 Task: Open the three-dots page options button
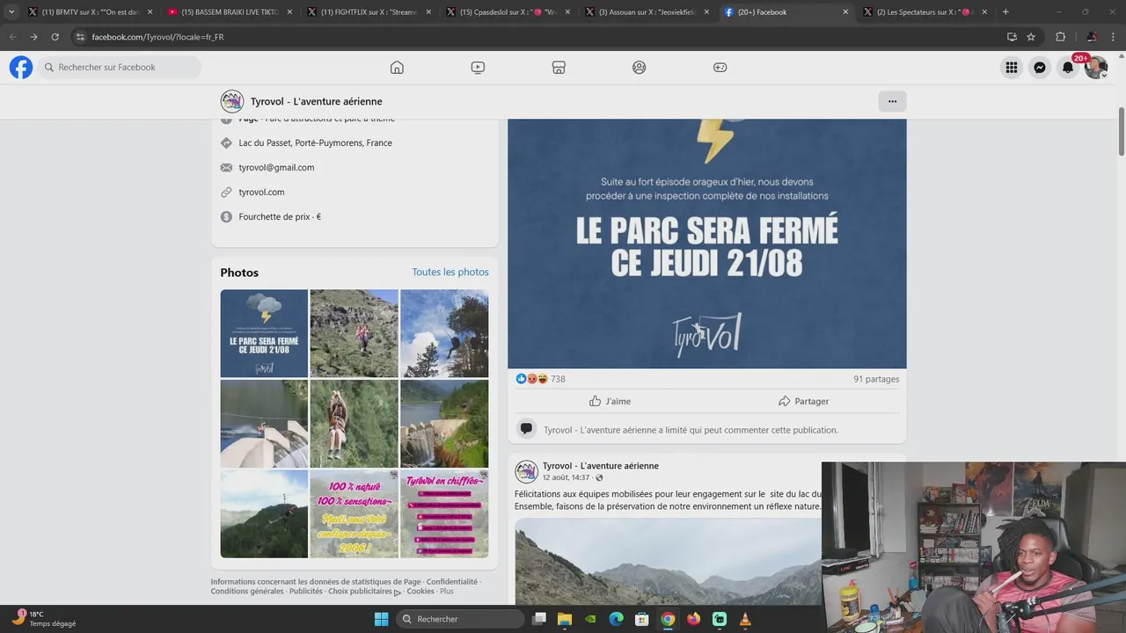point(892,101)
